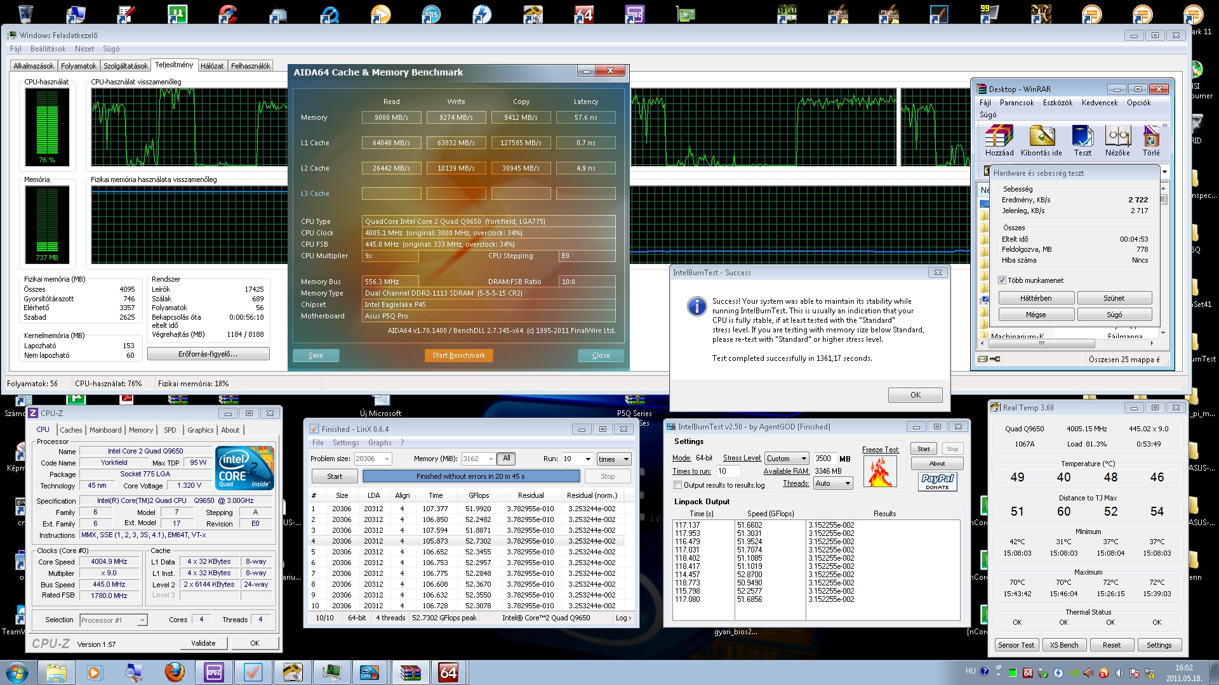Click the blue info icon in IntelBurnTest Success dialog
Screen dimensions: 1219x685
pyautogui.click(x=696, y=306)
